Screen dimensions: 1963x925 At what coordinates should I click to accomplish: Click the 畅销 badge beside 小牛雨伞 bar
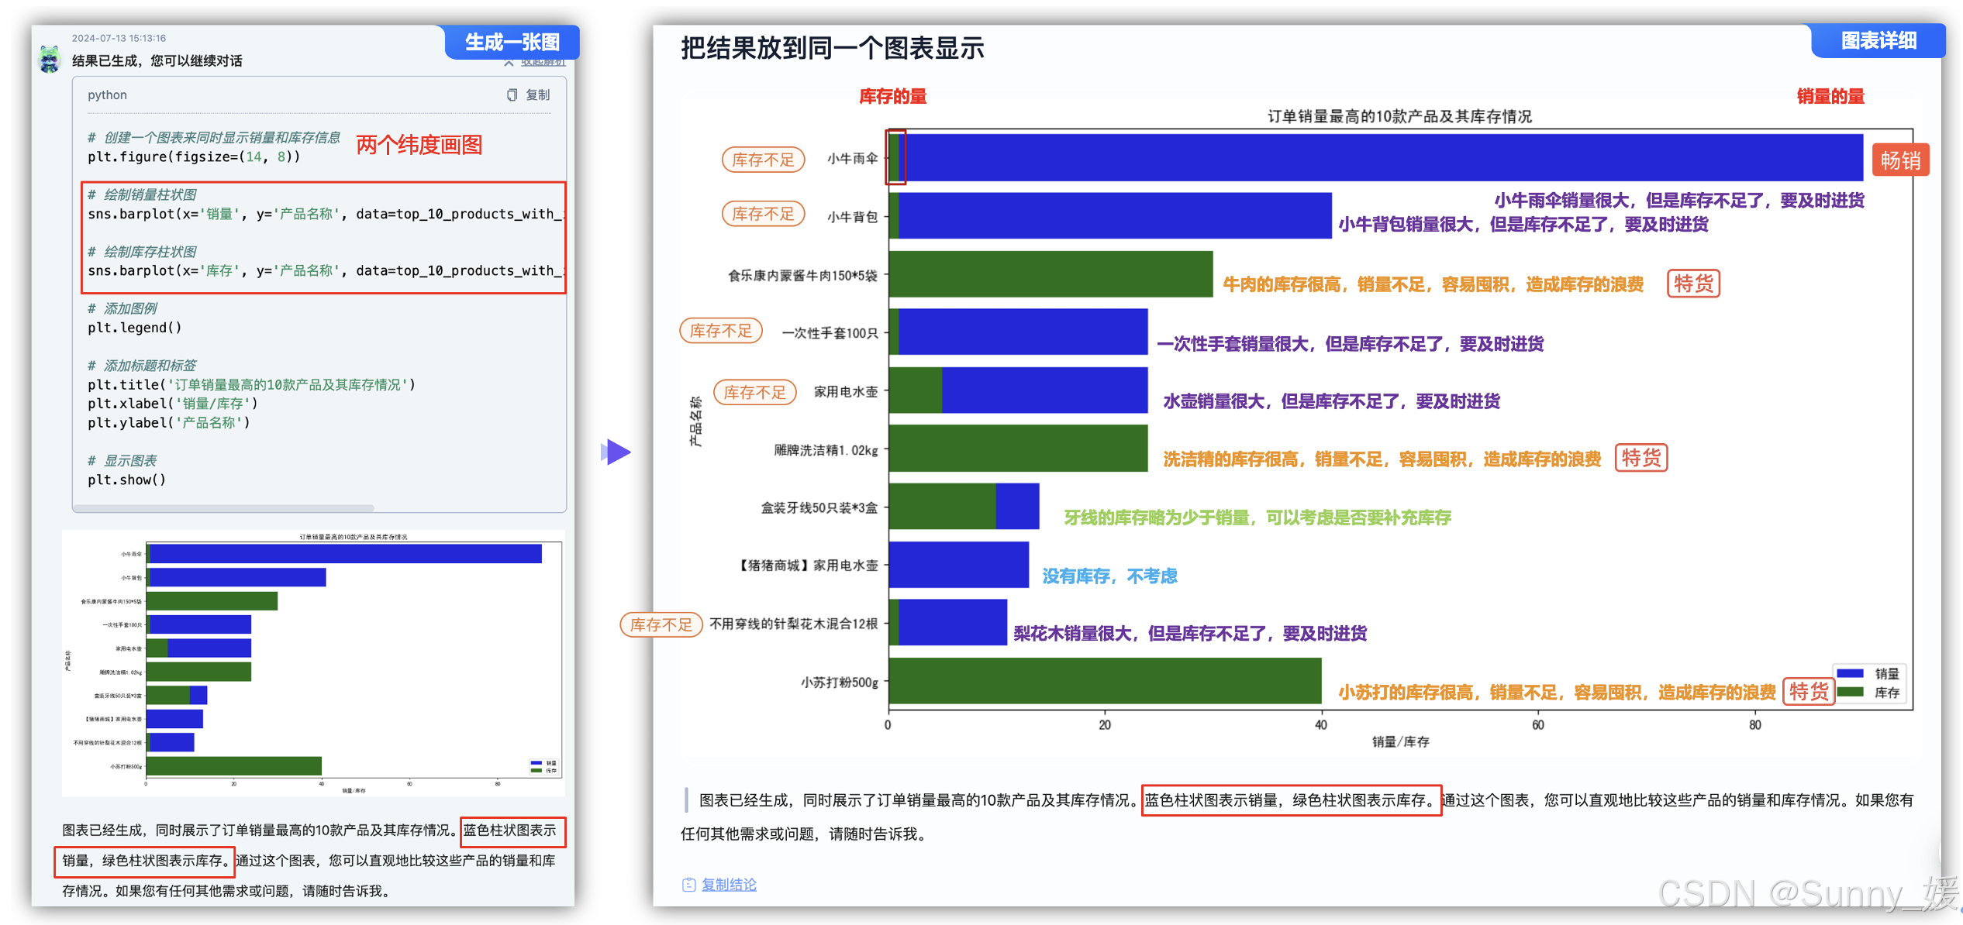[1900, 160]
